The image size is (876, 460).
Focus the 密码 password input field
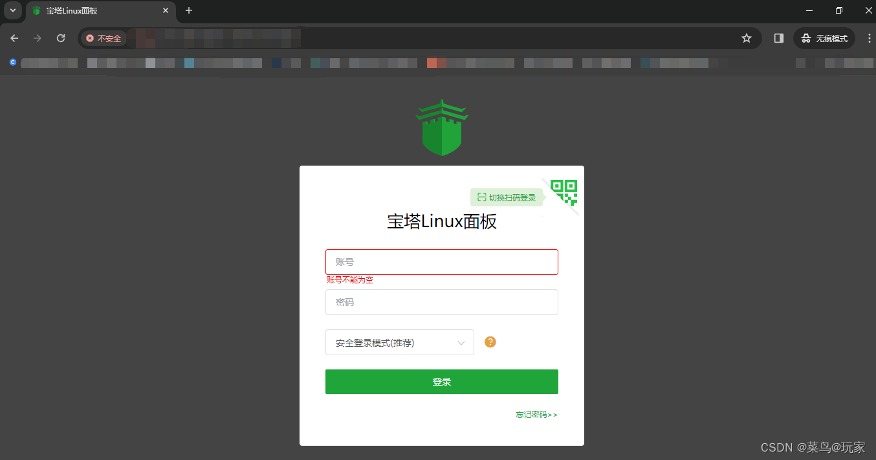442,302
